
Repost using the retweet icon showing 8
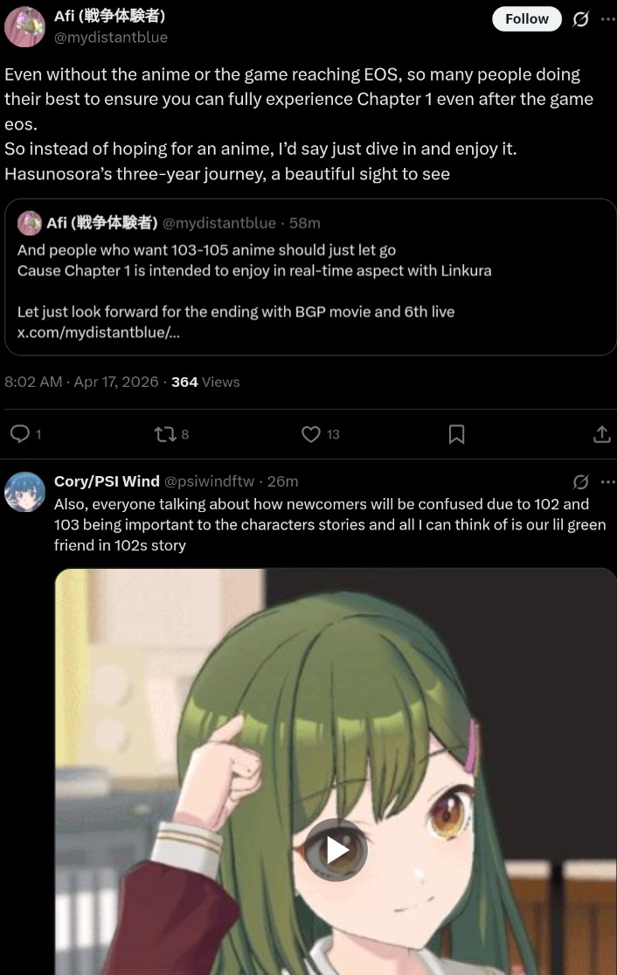click(165, 434)
